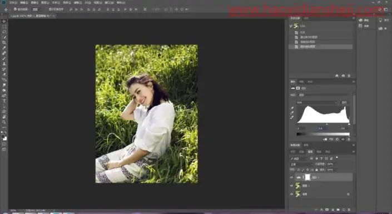Select the Zoom tool
The width and height of the screenshot is (392, 214).
point(4,122)
